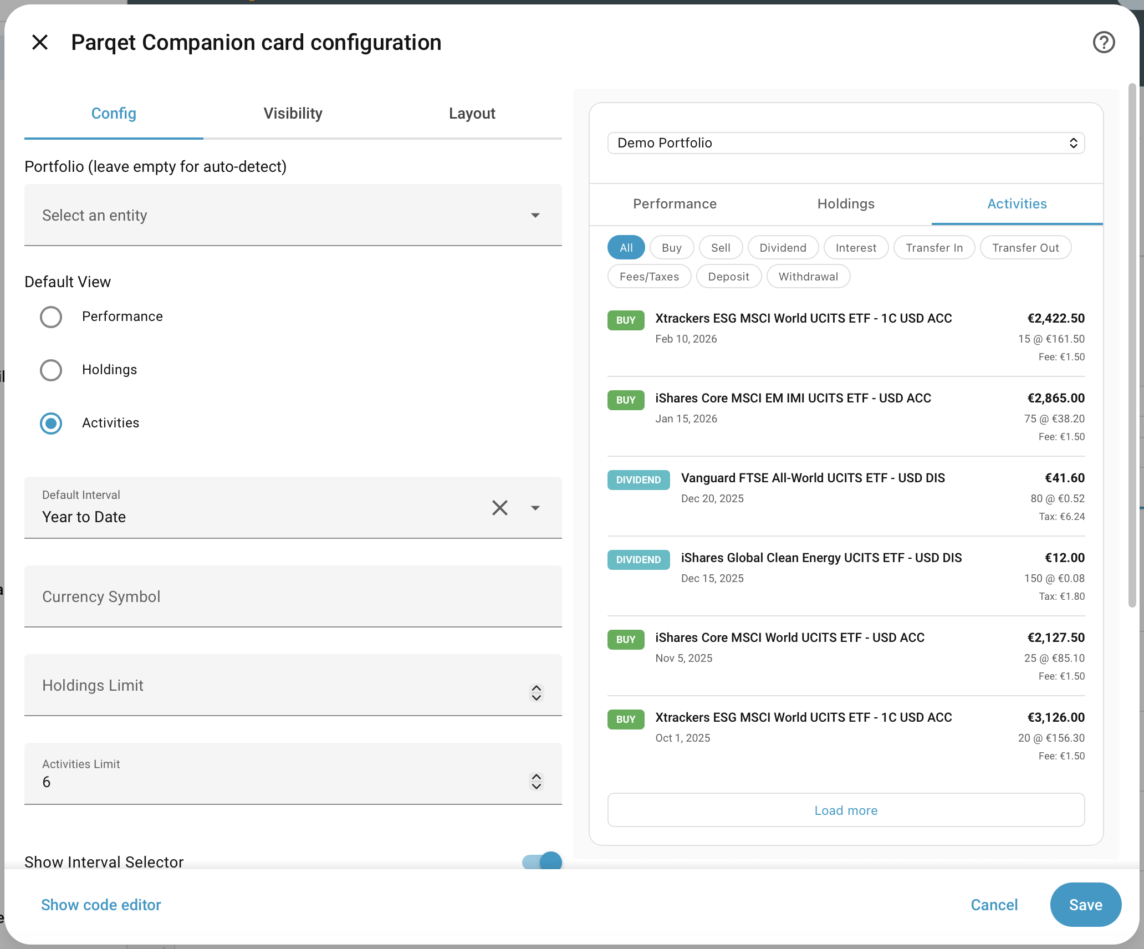Expand the Default Interval dropdown arrow
This screenshot has width=1144, height=949.
coord(535,508)
